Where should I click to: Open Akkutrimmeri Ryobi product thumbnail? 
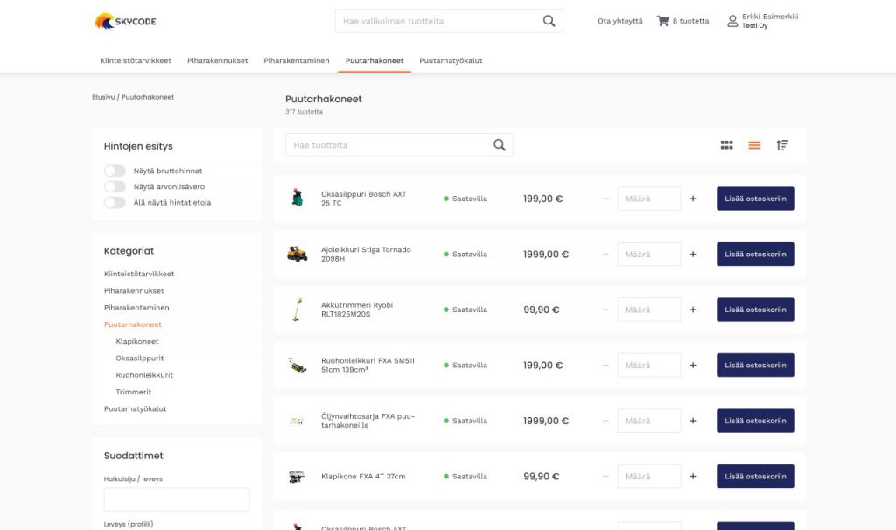click(x=297, y=310)
